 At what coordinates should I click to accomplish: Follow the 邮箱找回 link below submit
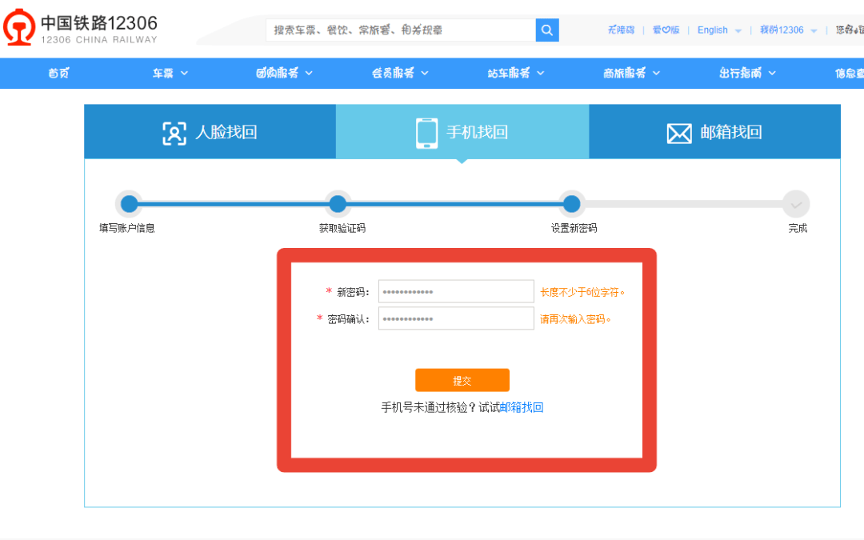coord(522,407)
